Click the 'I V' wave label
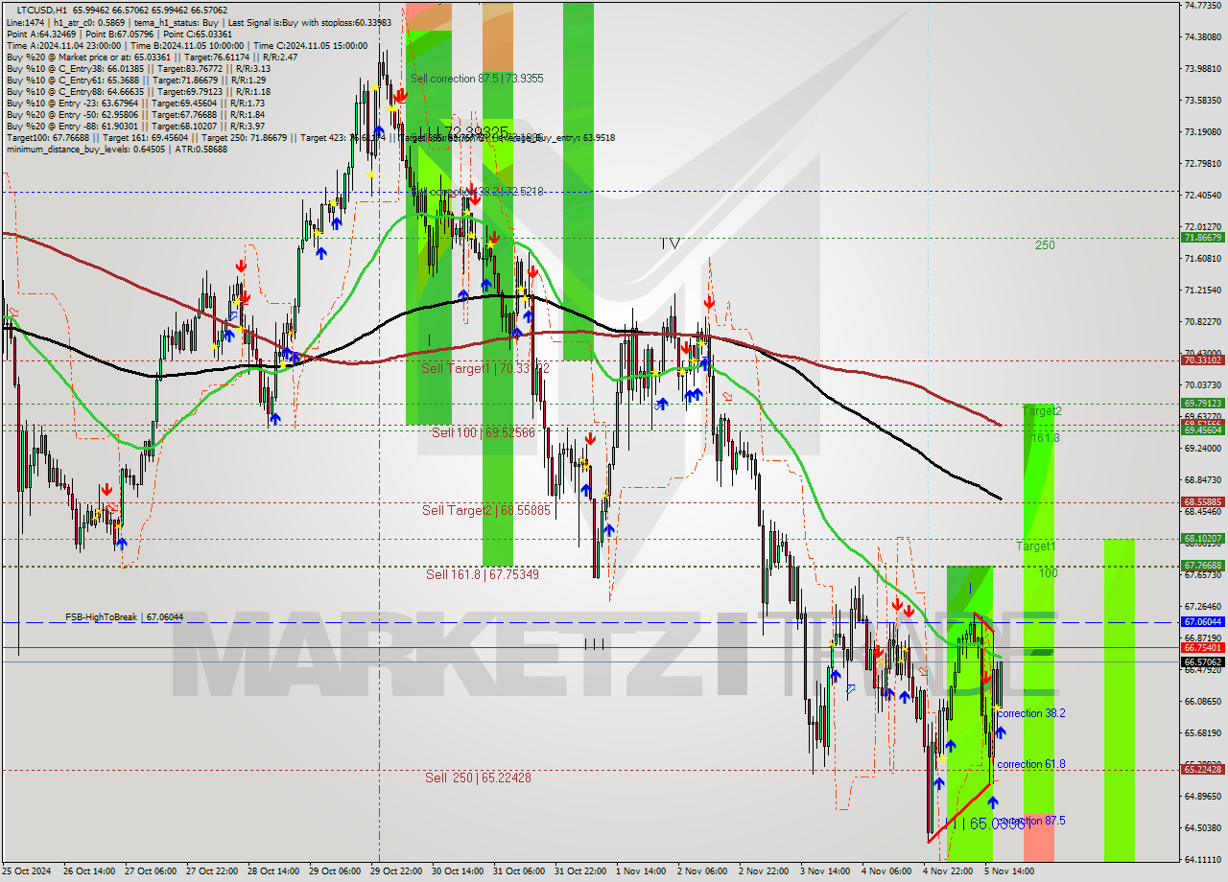Image resolution: width=1228 pixels, height=882 pixels. point(671,244)
